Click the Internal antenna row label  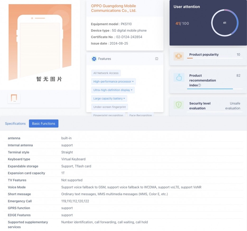pyautogui.click(x=20, y=145)
